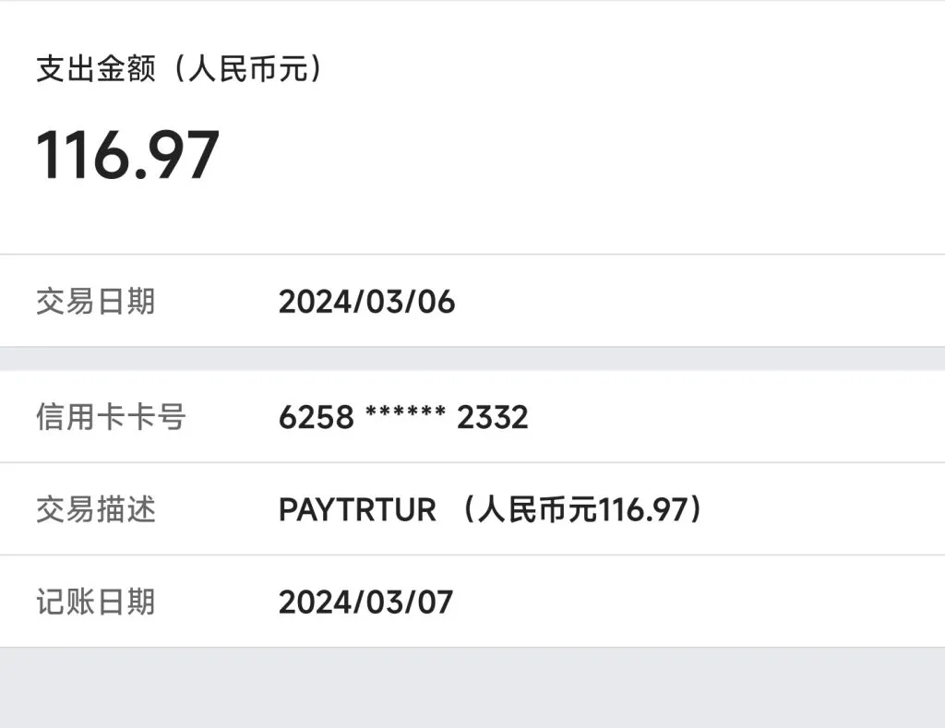Click the gray divider band above 信用卡卡号
945x728 pixels.
[x=472, y=359]
